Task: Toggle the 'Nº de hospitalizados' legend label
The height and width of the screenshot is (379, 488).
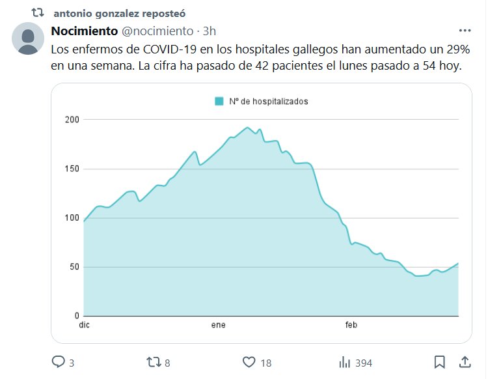Action: coord(269,102)
